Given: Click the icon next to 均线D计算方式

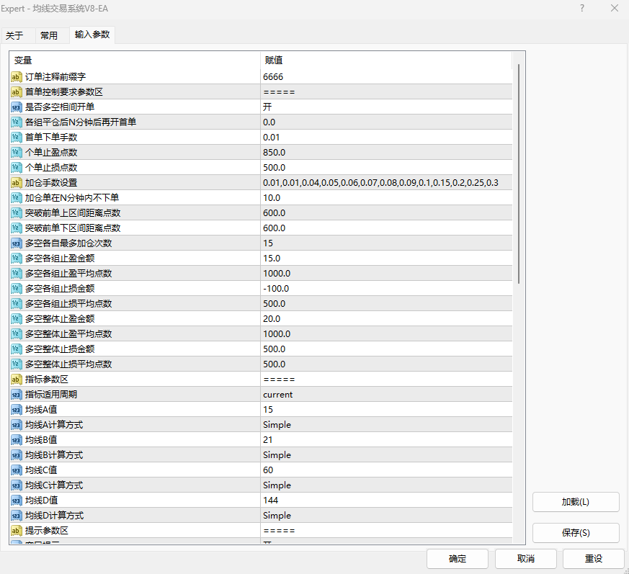Looking at the screenshot, I should click(17, 516).
